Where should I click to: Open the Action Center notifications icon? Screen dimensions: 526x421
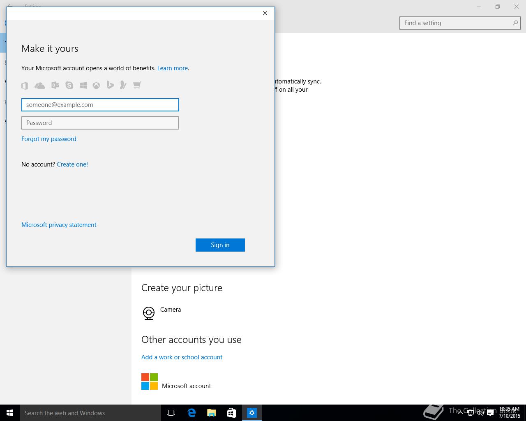[490, 413]
